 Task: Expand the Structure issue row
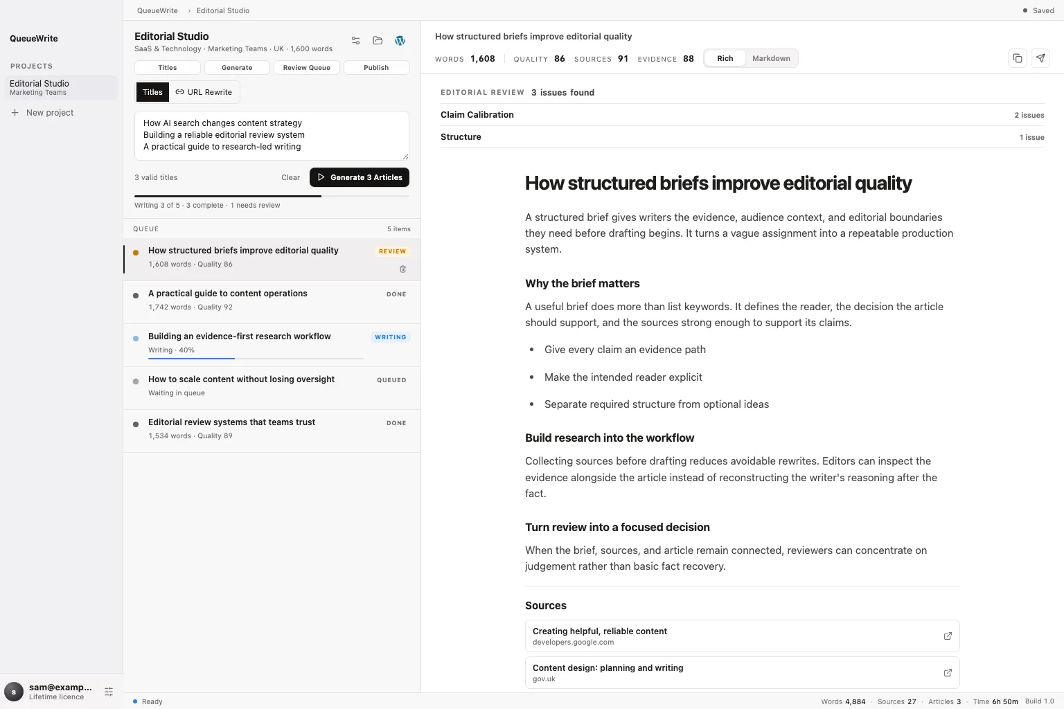(743, 137)
